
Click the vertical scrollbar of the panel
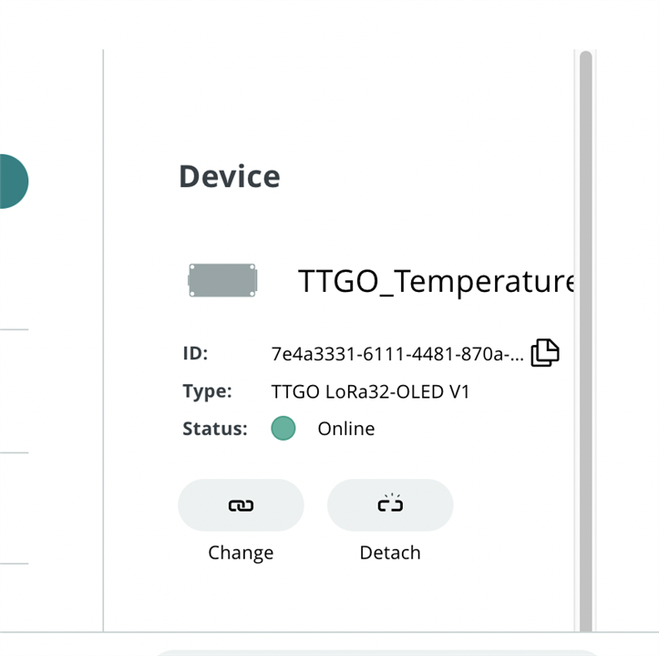tap(585, 365)
